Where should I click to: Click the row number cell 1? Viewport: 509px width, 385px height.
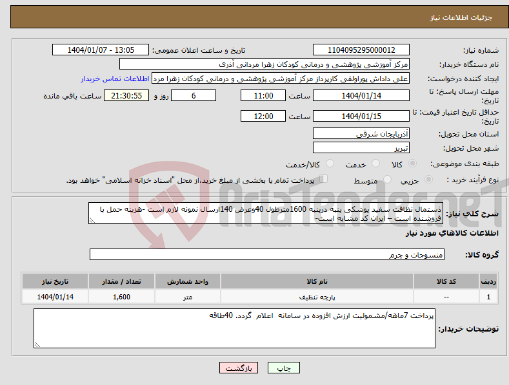(488, 297)
